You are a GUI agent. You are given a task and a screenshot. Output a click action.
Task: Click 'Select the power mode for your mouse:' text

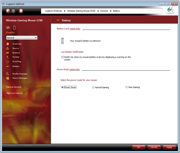(79, 80)
